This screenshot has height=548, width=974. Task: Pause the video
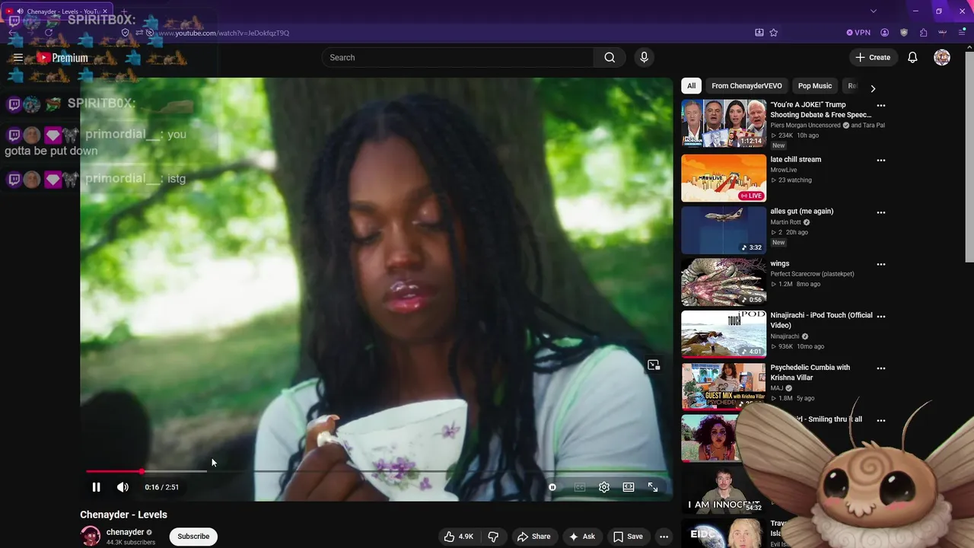(96, 487)
